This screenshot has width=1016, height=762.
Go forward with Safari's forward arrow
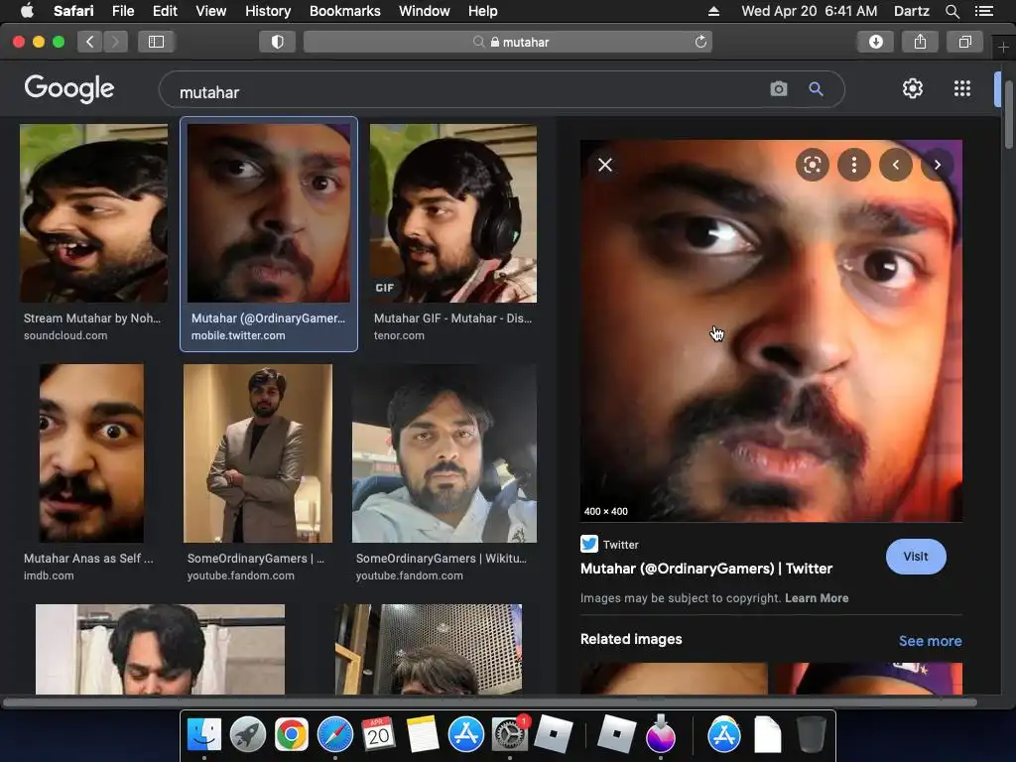coord(115,42)
